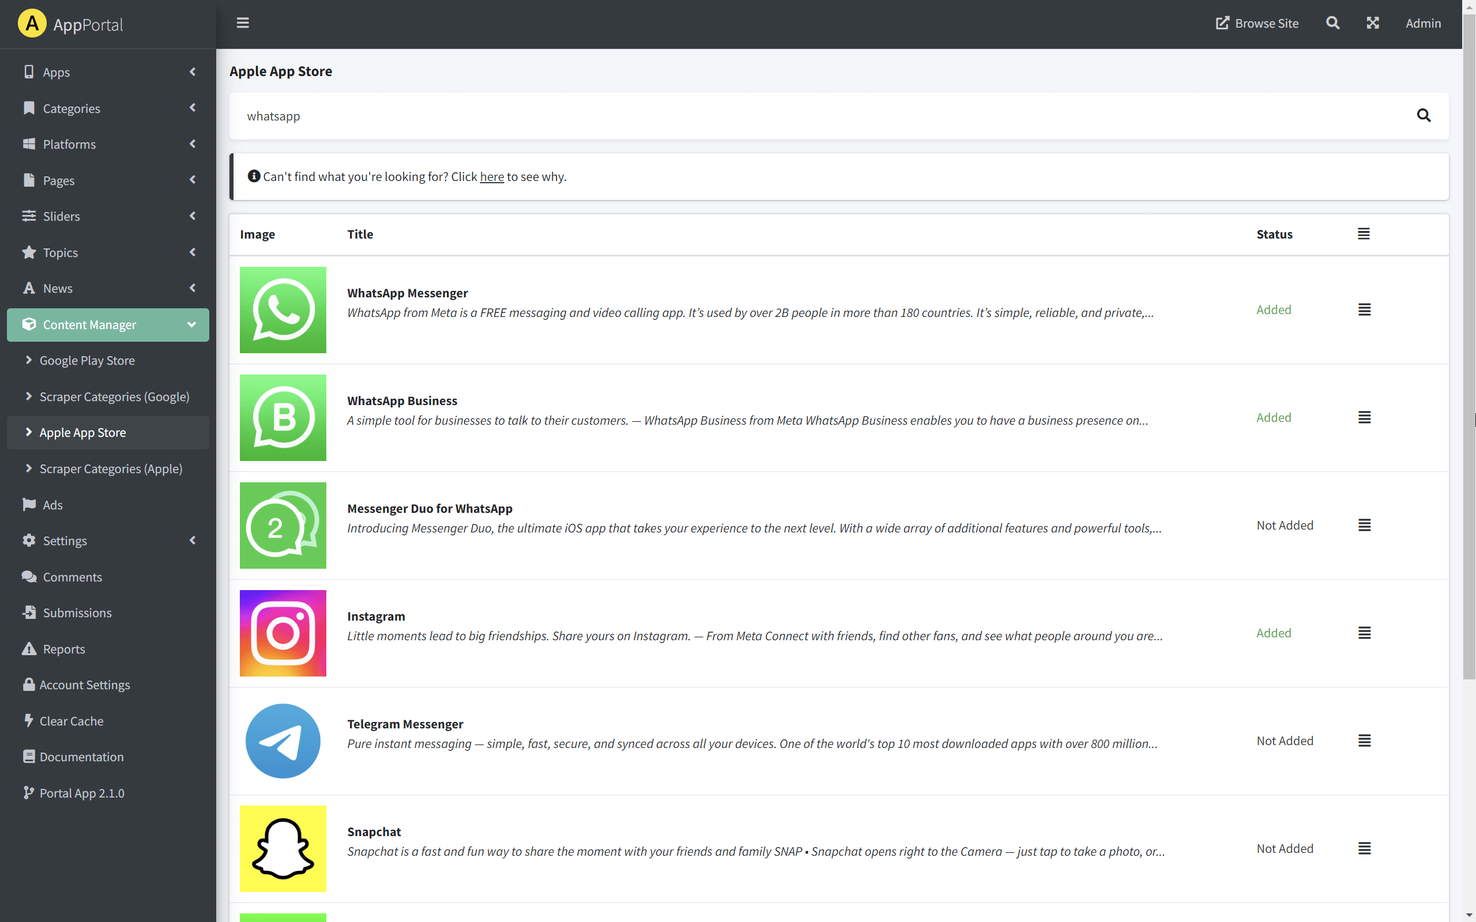The image size is (1476, 922).
Task: Enable fullscreen mode via the expand icon
Action: pos(1372,22)
